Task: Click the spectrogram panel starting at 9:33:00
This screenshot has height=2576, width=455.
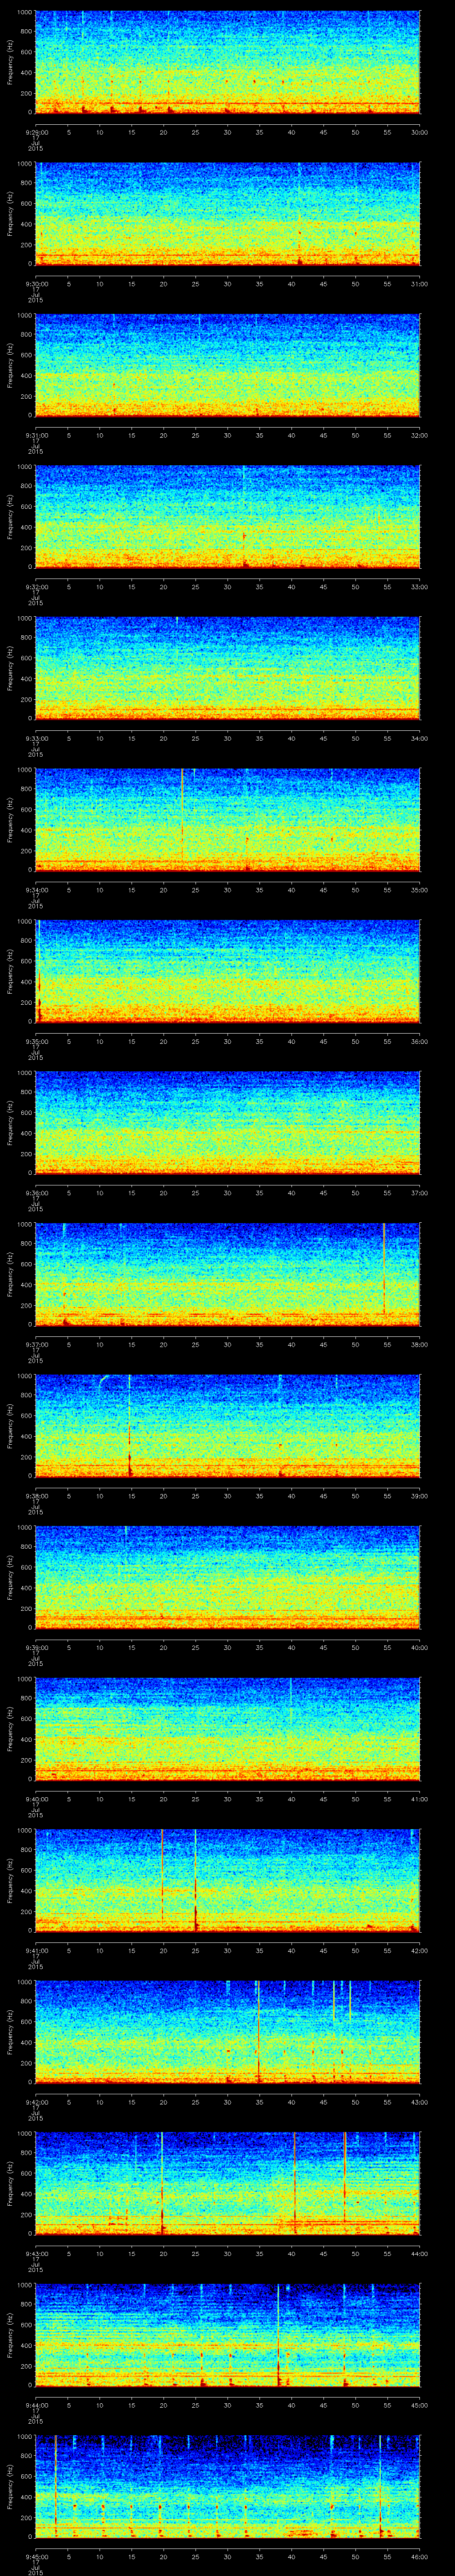Action: tap(227, 668)
